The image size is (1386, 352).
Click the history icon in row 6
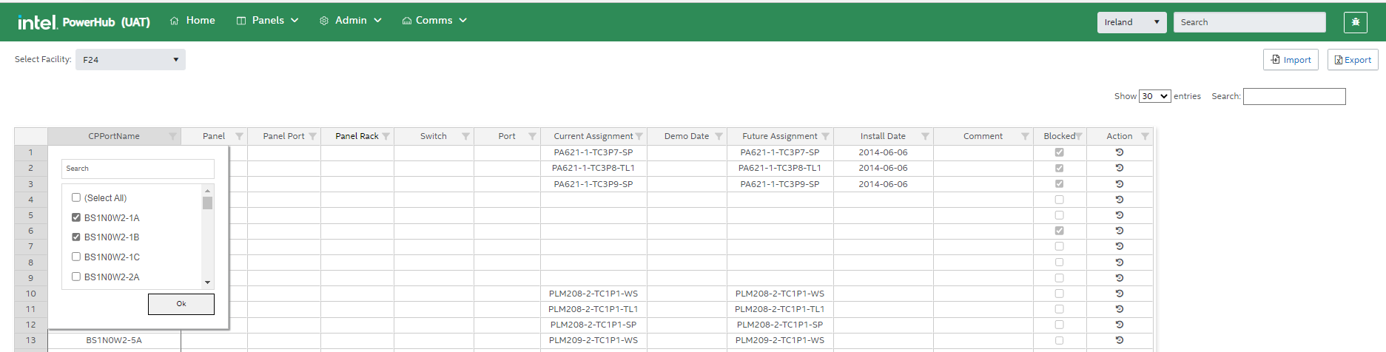click(1119, 231)
